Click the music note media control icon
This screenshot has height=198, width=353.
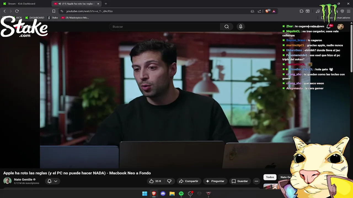click(318, 11)
